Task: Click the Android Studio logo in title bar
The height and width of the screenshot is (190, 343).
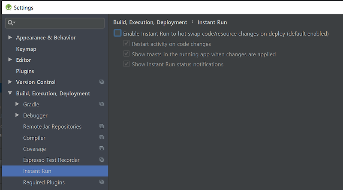Action: [8, 7]
